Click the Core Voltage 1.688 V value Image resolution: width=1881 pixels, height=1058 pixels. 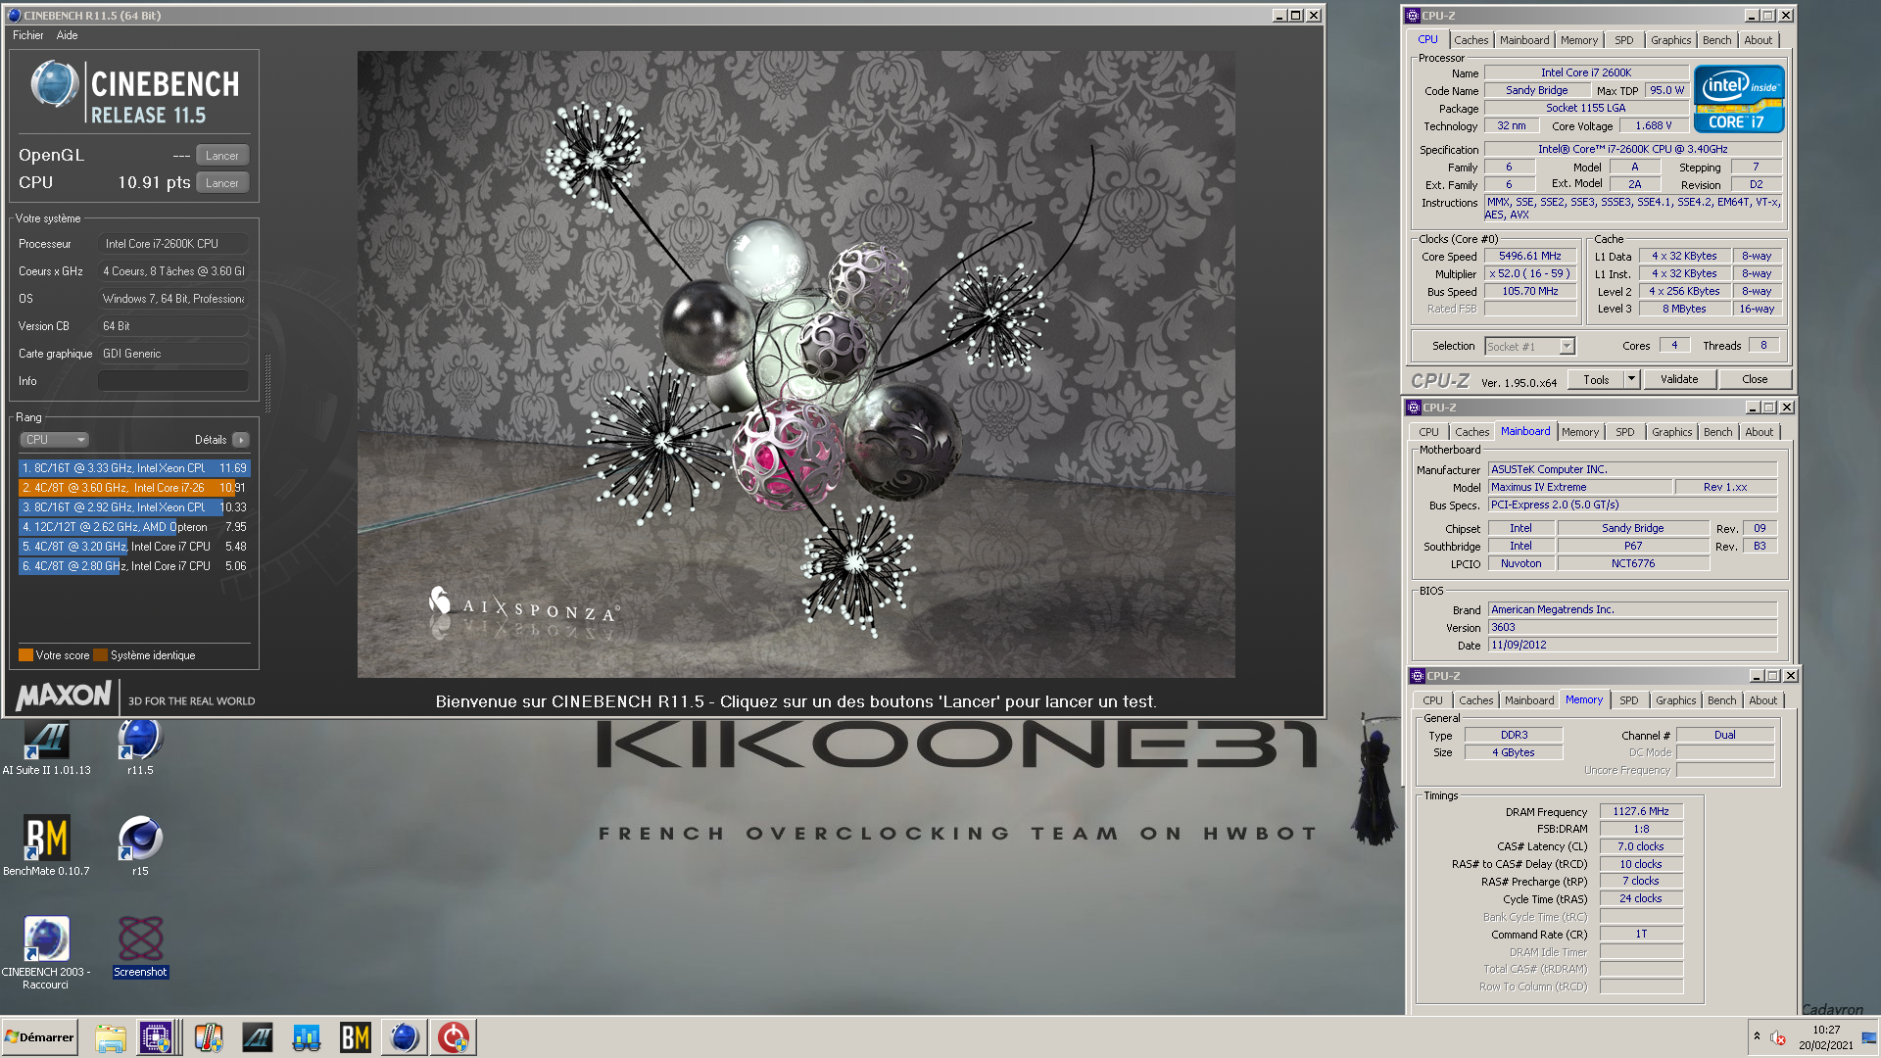(1653, 126)
